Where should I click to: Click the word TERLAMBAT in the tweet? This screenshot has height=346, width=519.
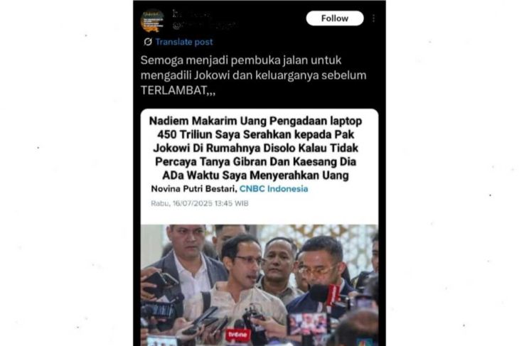[x=173, y=90]
